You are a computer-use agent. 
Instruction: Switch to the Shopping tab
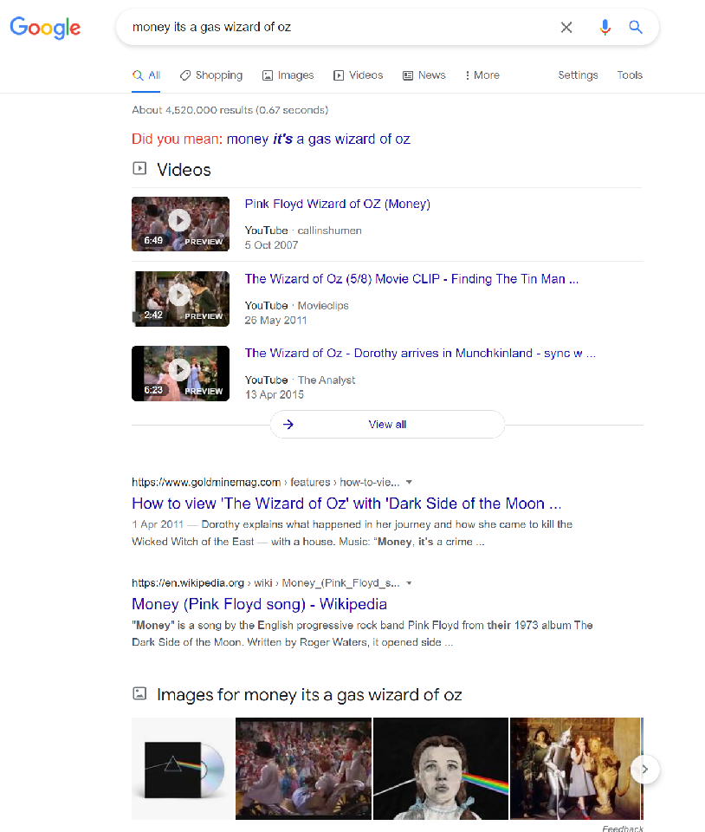tap(211, 75)
